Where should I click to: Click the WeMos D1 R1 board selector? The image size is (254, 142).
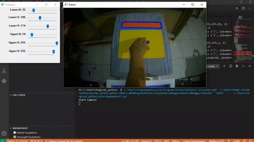217,141
